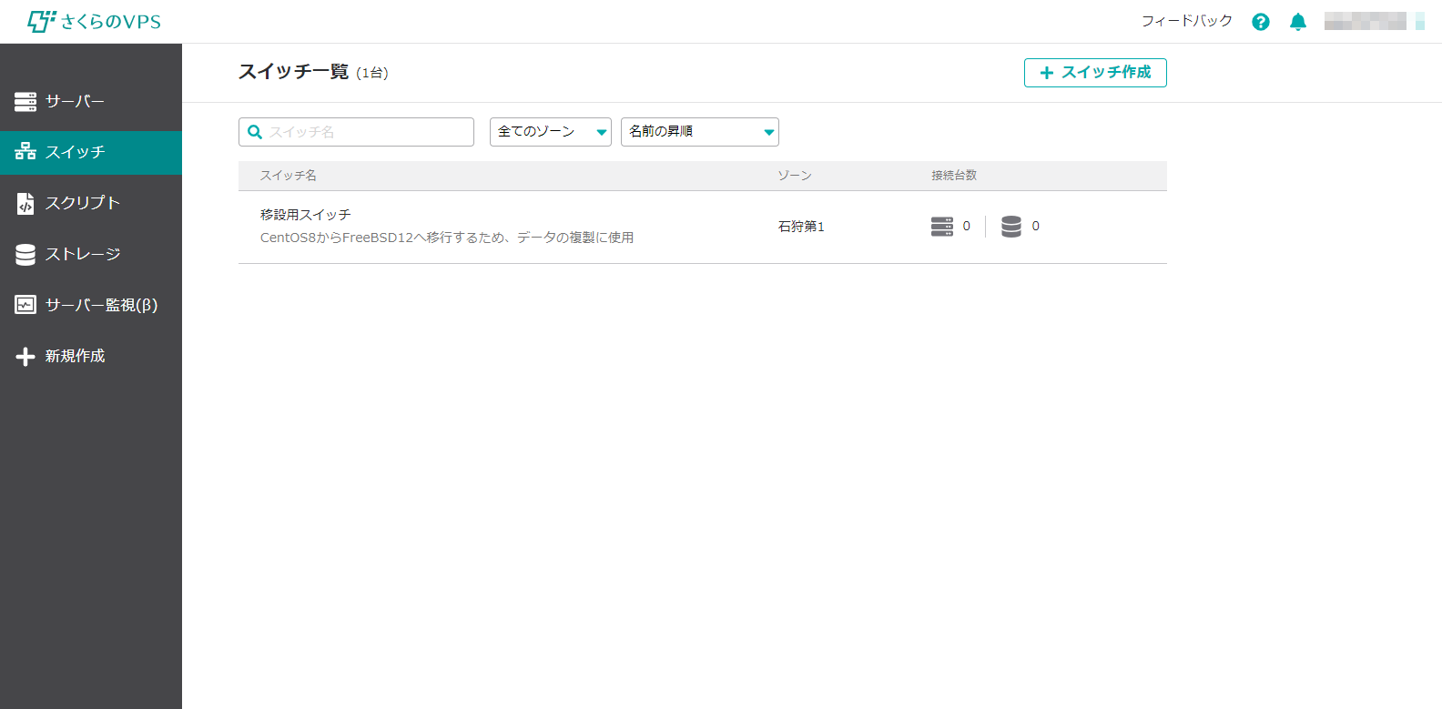Click the フィードバック link
This screenshot has height=709, width=1442.
click(x=1186, y=21)
